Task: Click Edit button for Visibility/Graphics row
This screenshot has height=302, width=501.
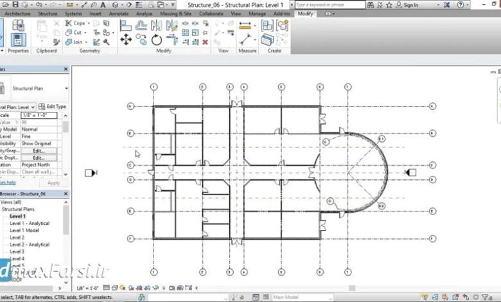Action: (39, 151)
